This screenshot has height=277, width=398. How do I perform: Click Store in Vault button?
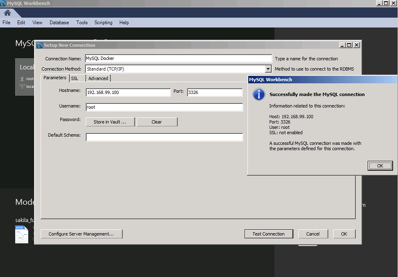click(x=110, y=122)
